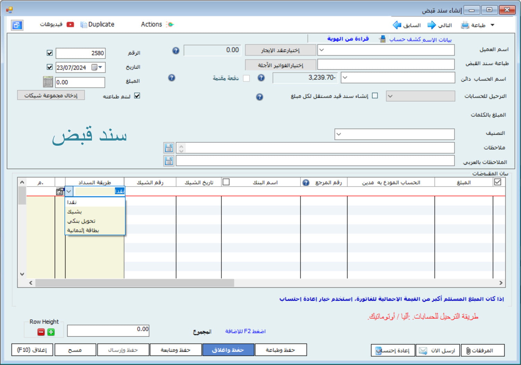Click the horizontal scrollbar of receipts grid
This screenshot has height=365, width=521.
click(135, 283)
